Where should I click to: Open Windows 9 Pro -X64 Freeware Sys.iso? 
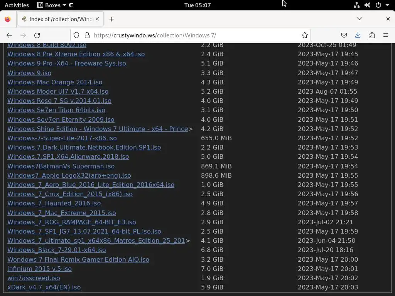pos(67,64)
